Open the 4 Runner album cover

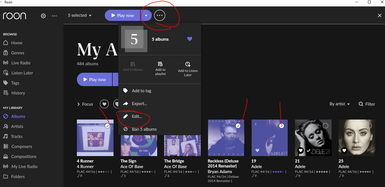[x=95, y=138]
